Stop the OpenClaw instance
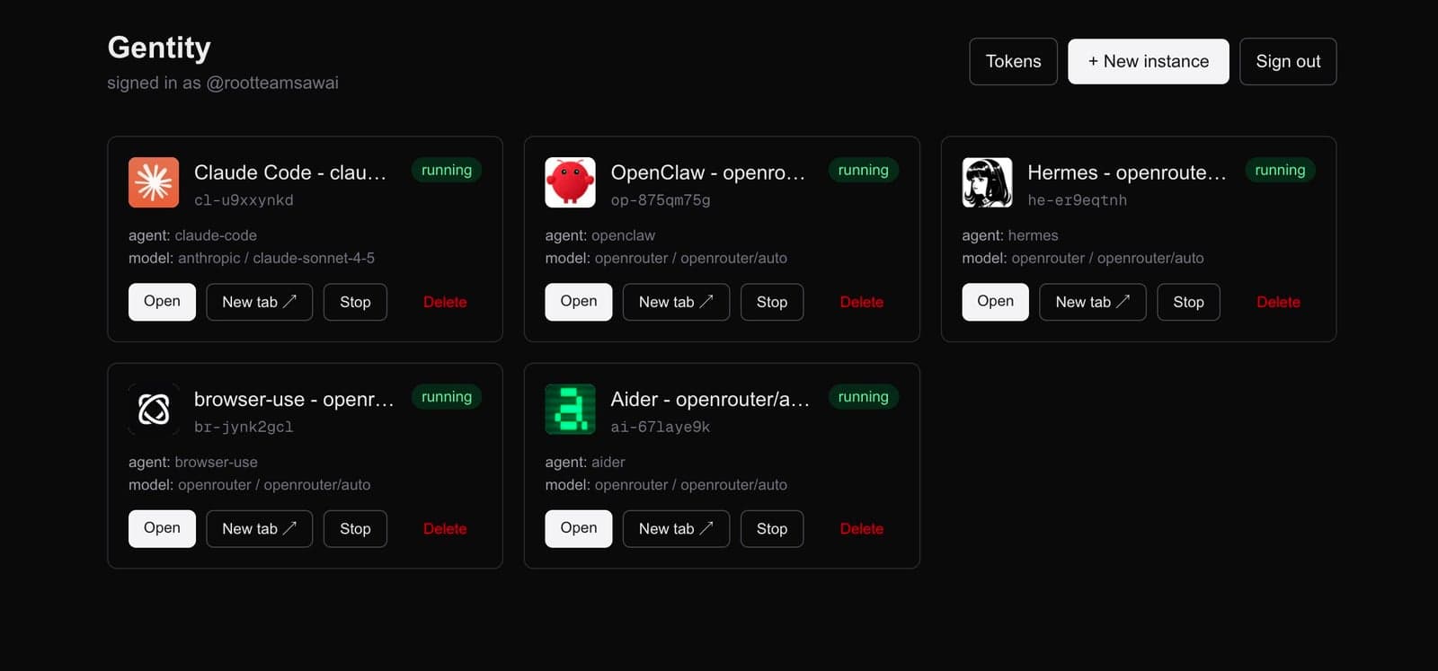1438x671 pixels. pyautogui.click(x=772, y=302)
